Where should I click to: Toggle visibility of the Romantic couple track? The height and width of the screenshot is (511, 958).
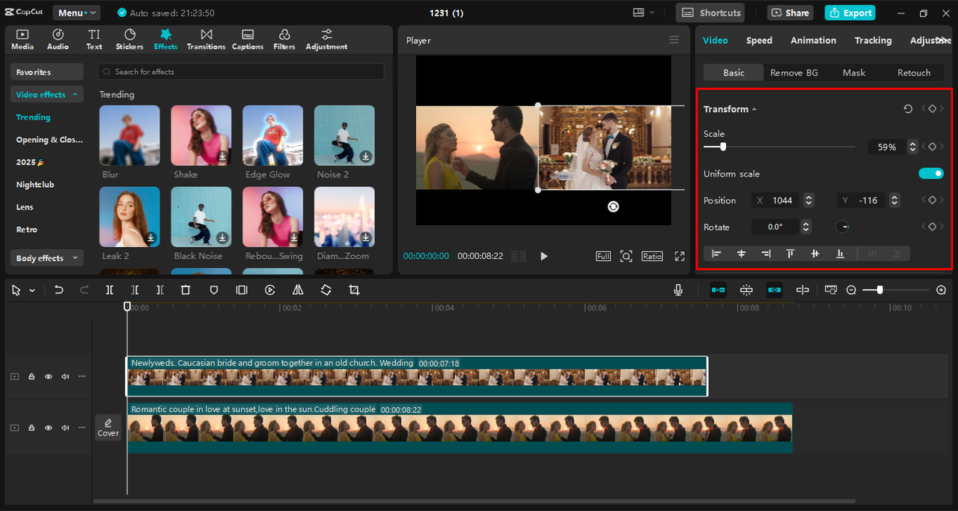coord(49,428)
